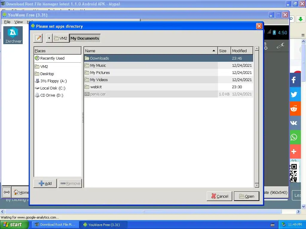
Task: Switch to YouWave Free taskbar item
Action: click(x=104, y=225)
